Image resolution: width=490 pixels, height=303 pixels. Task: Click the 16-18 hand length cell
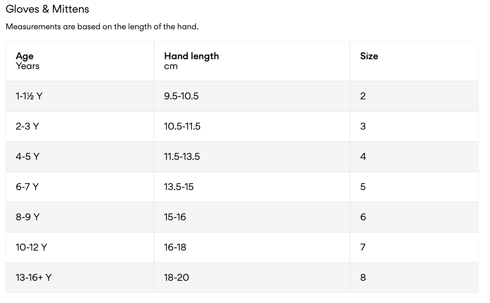click(252, 247)
